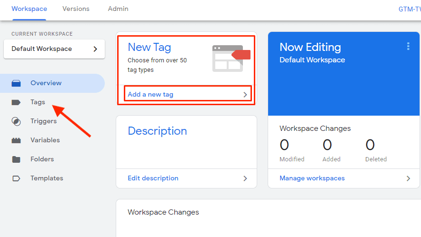Click the Folders icon in sidebar
The height and width of the screenshot is (237, 421).
pyautogui.click(x=16, y=159)
